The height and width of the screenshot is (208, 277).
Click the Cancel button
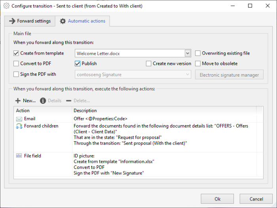(256, 199)
